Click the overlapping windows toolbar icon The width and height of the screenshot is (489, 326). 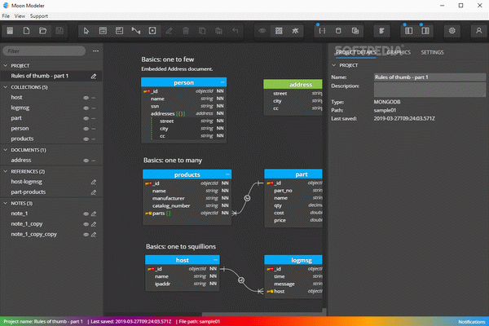[x=355, y=31]
